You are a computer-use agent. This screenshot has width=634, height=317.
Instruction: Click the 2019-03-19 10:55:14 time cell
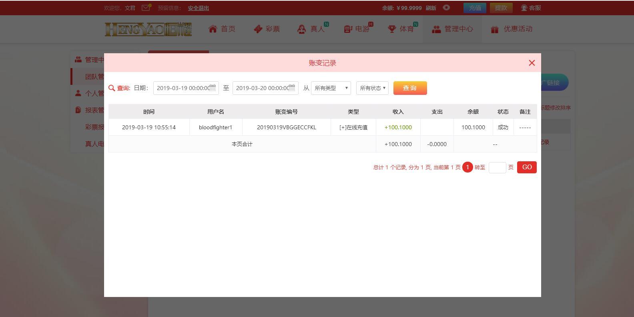pos(149,127)
